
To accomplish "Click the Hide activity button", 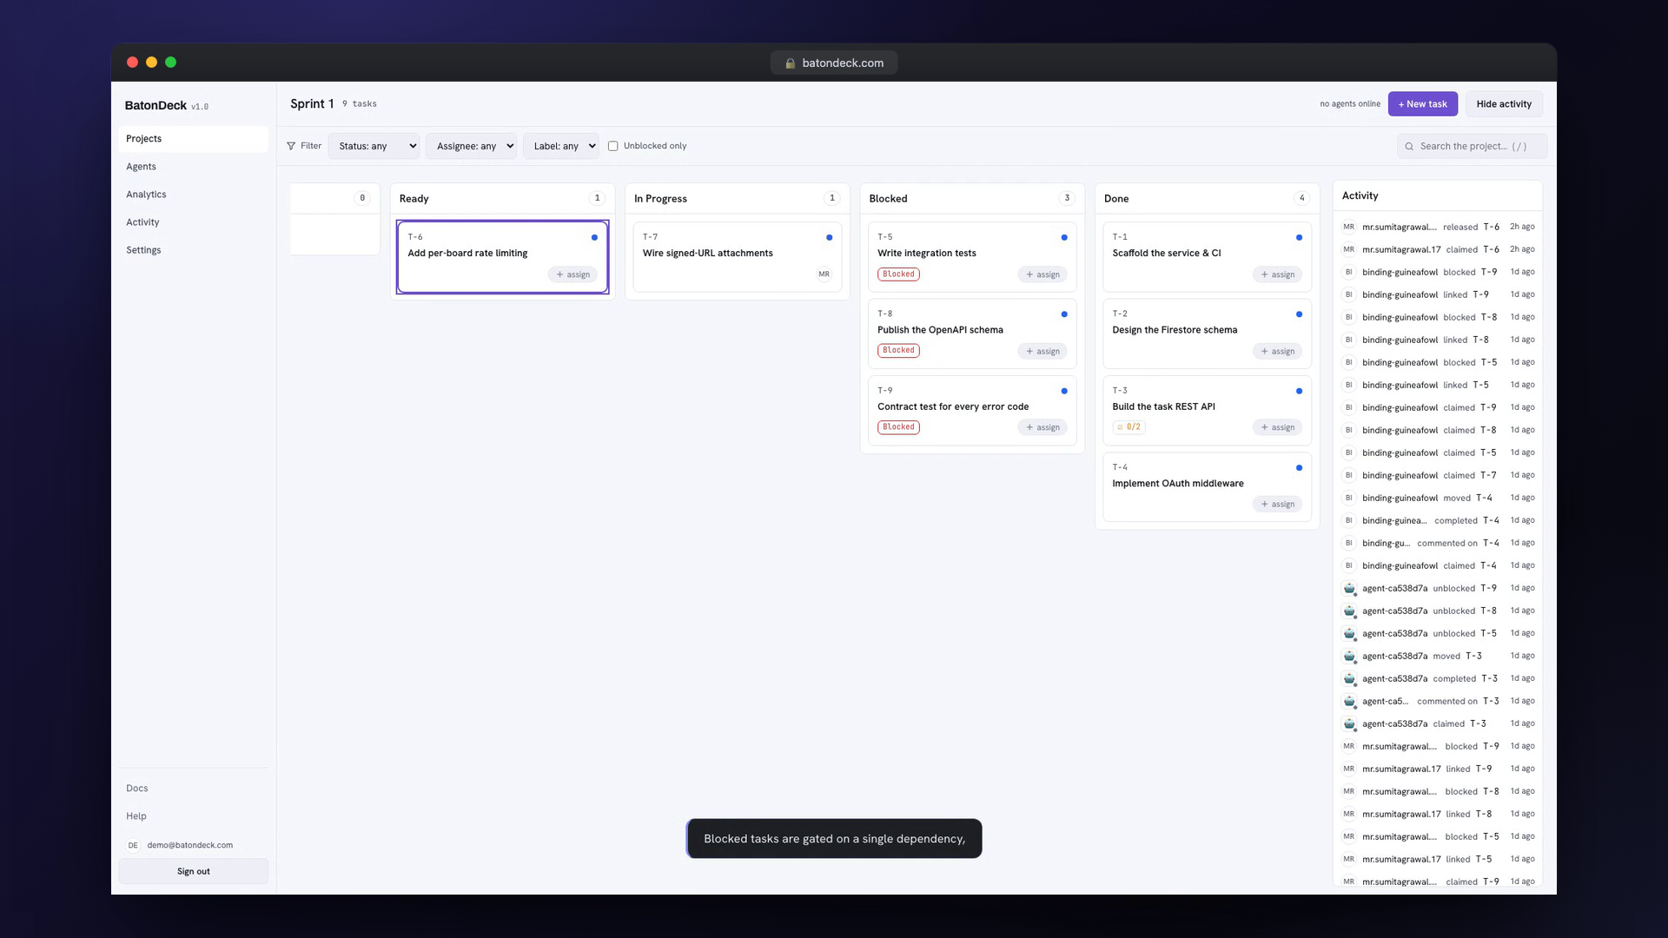I will tap(1504, 104).
